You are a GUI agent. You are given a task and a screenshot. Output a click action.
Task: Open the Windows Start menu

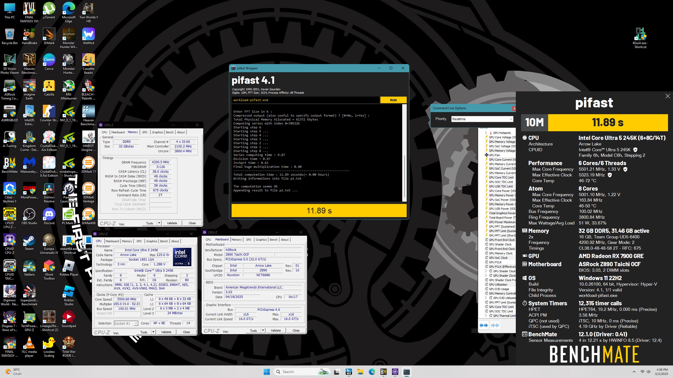[x=267, y=372]
